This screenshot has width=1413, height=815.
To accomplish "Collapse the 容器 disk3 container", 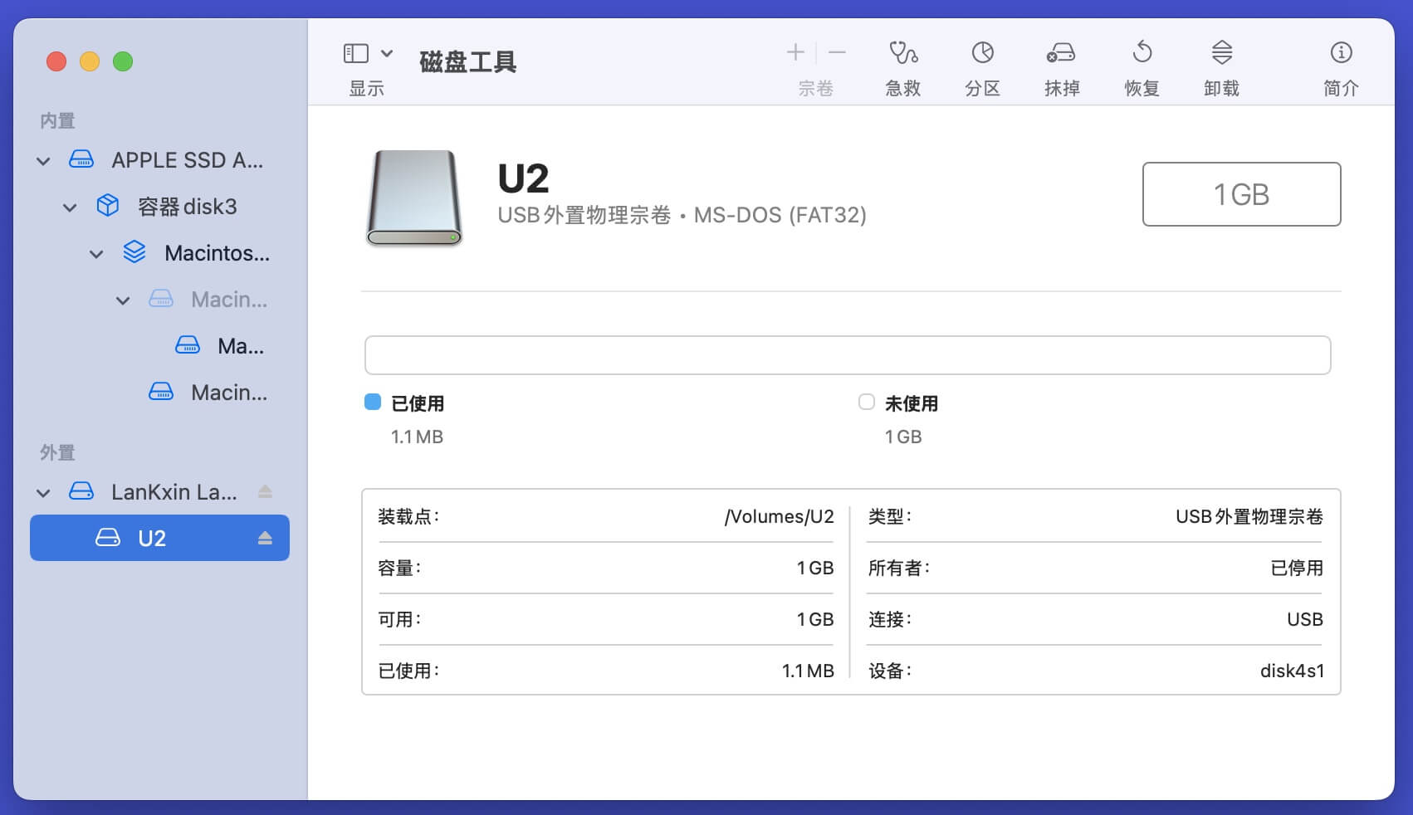I will click(x=70, y=207).
